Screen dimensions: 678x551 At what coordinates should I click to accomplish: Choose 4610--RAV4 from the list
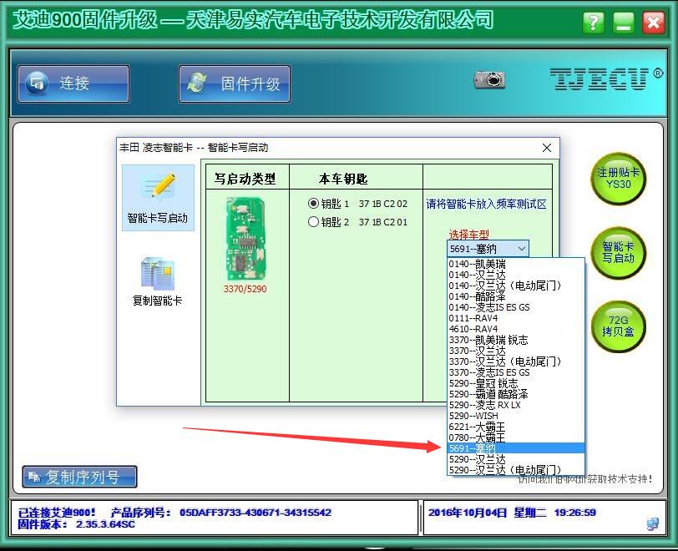coord(516,329)
